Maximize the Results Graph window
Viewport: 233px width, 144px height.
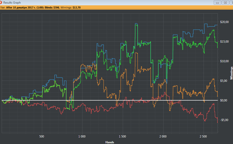(x=225, y=3)
